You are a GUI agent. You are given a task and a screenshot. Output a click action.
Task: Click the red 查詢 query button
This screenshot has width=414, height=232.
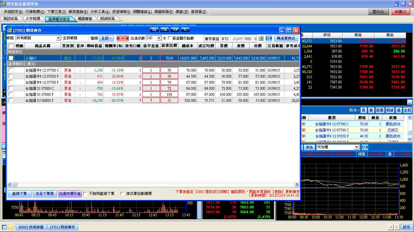click(x=122, y=38)
